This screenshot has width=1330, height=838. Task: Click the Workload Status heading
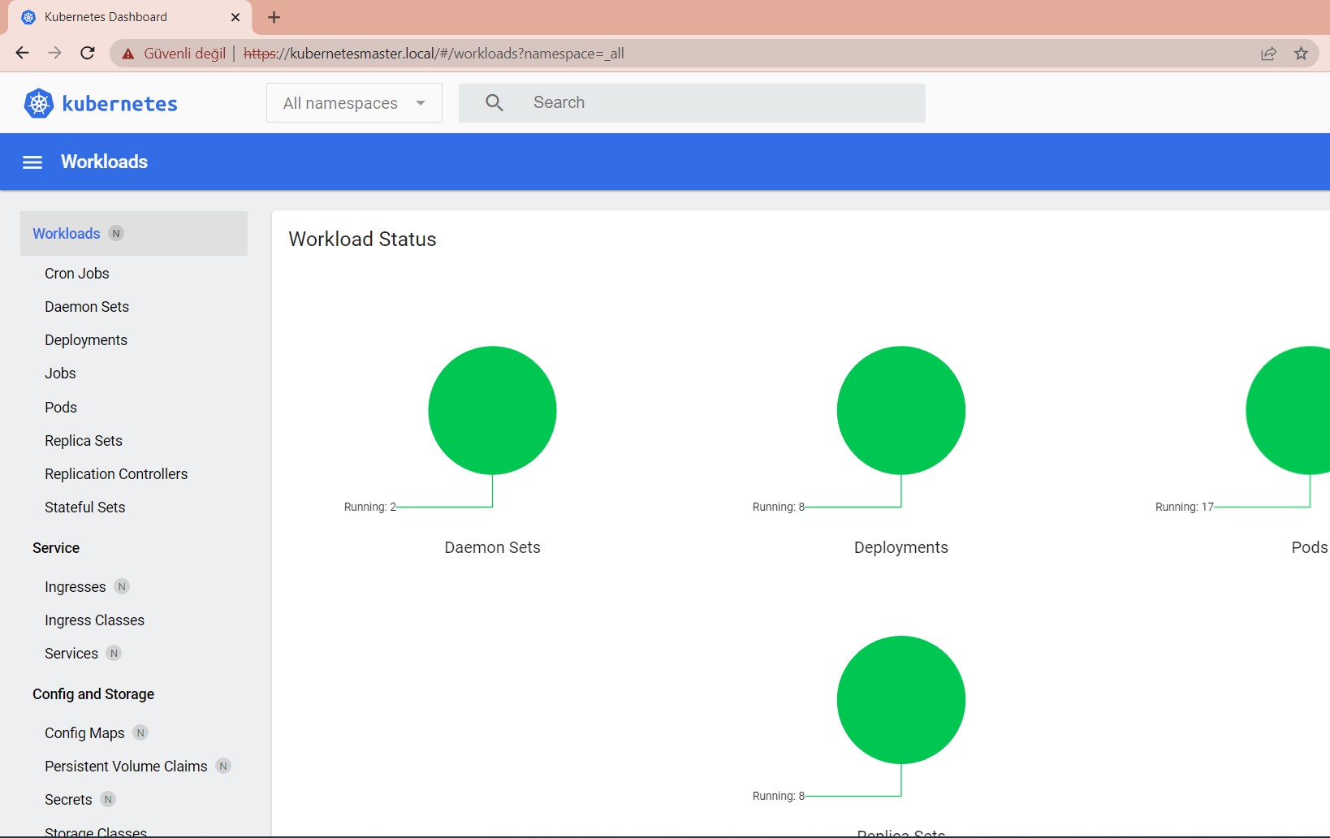click(362, 240)
